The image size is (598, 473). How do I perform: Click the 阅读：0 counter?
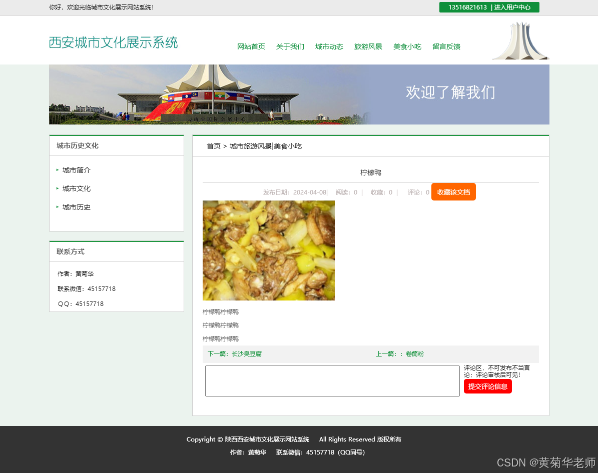347,192
